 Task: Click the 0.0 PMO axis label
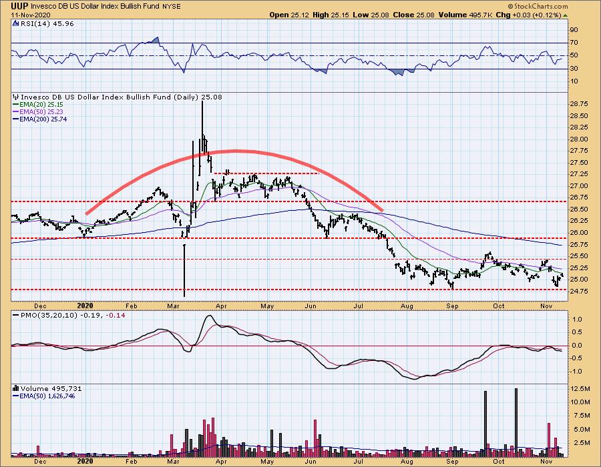(577, 346)
